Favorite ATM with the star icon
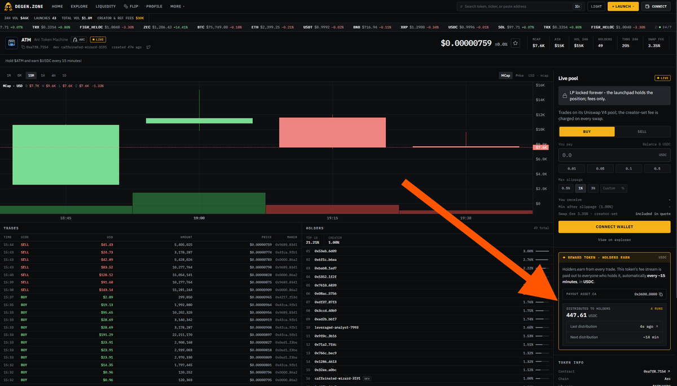The image size is (677, 386). pos(515,43)
